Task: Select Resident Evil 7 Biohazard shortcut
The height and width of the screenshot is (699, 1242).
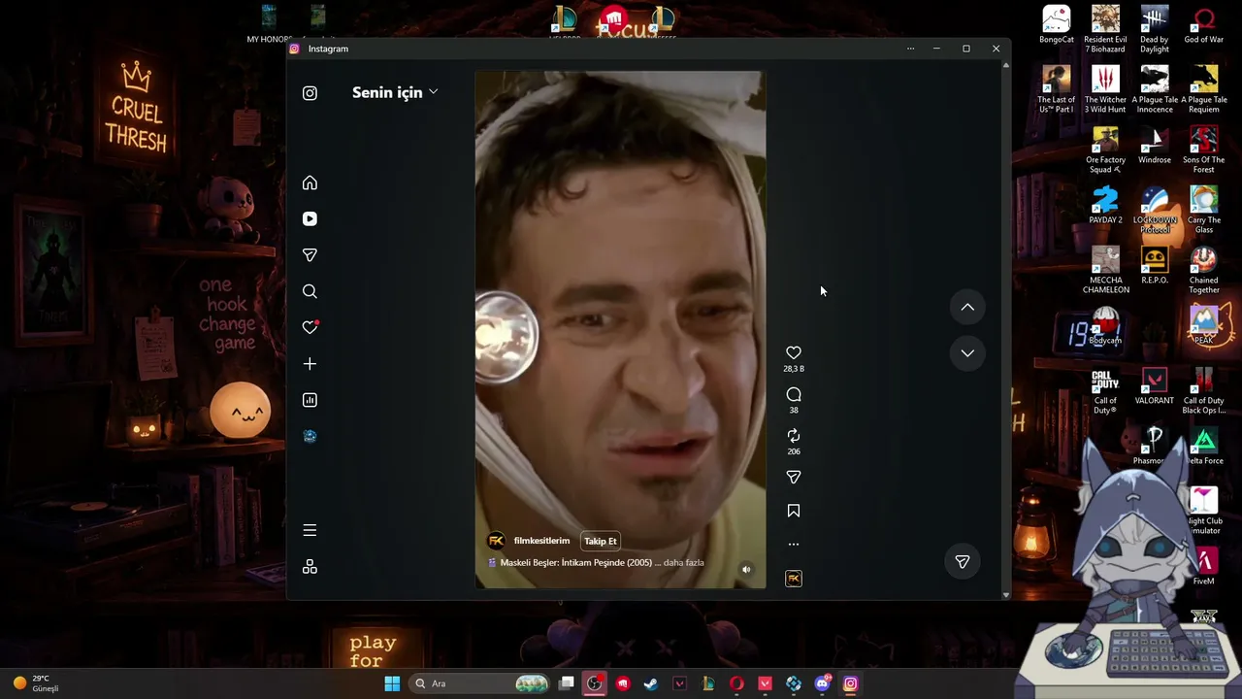Action: (1105, 30)
